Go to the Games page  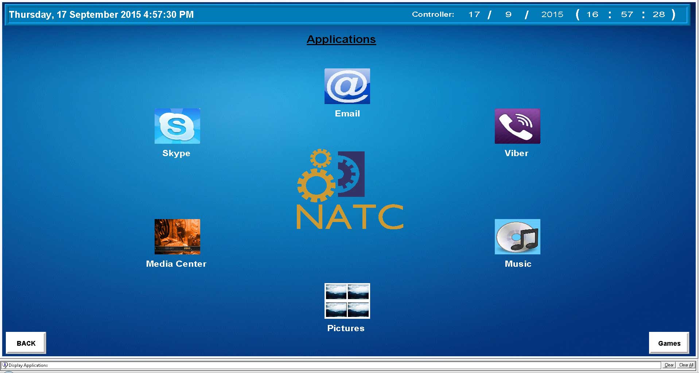coord(669,343)
